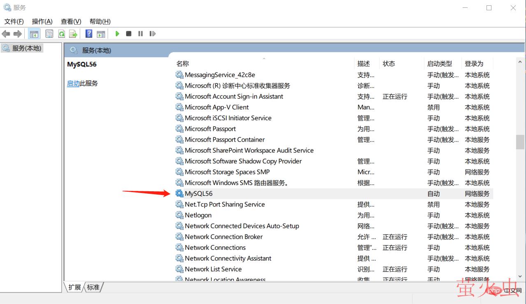Image resolution: width=526 pixels, height=304 pixels.
Task: Open the 文件(F) menu
Action: [x=14, y=21]
